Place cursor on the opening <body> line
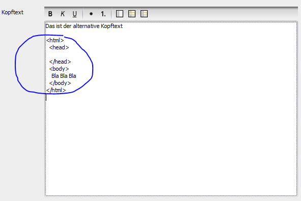The width and height of the screenshot is (301, 201). tap(59, 69)
